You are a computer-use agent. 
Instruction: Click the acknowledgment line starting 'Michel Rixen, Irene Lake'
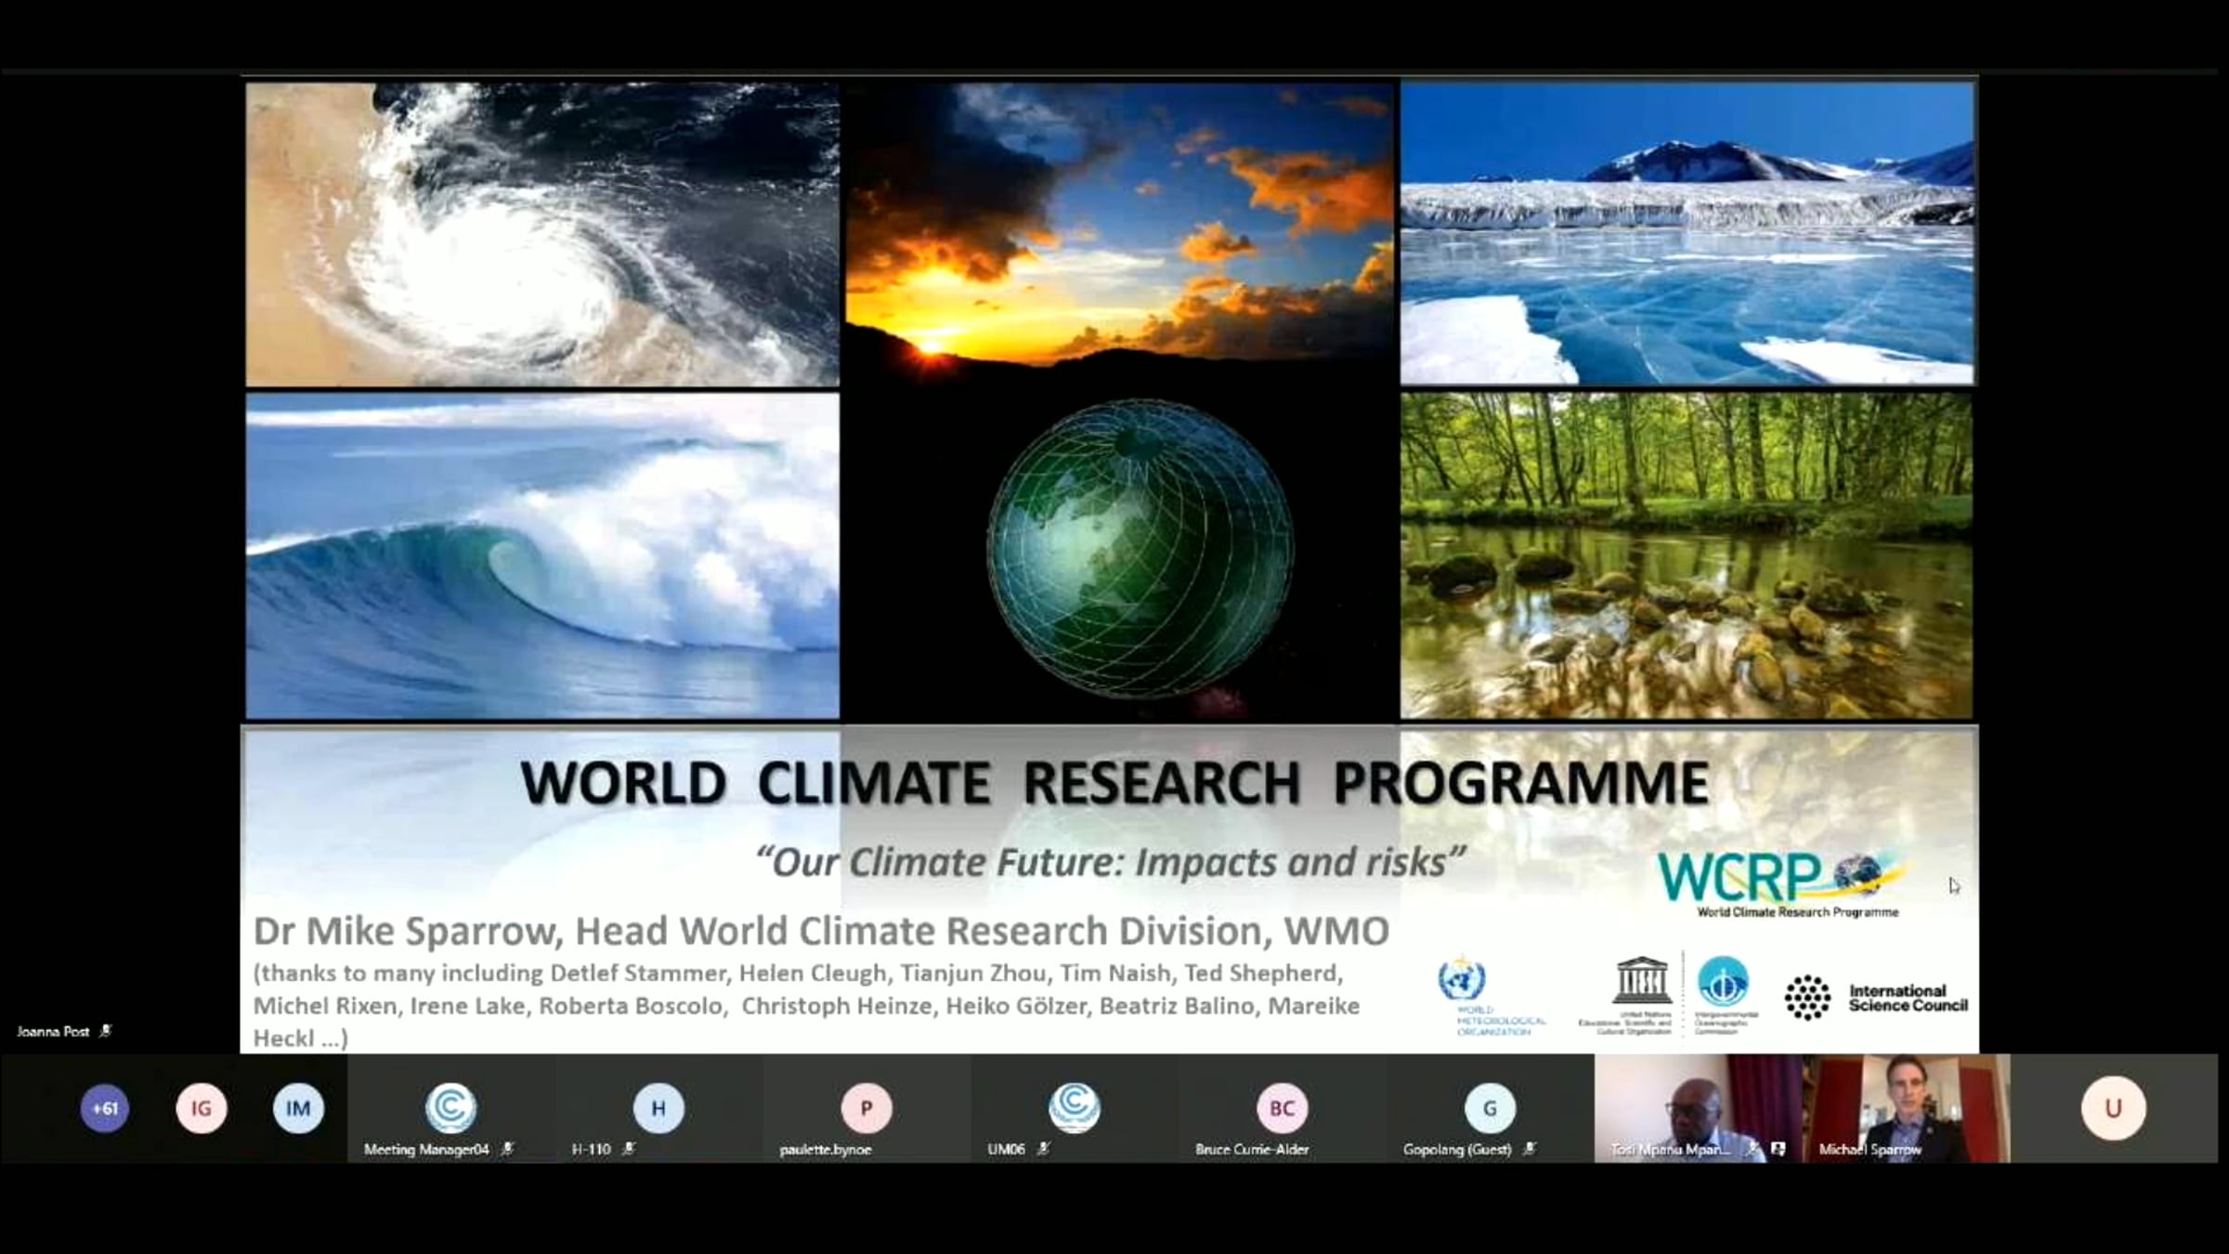pos(806,1006)
